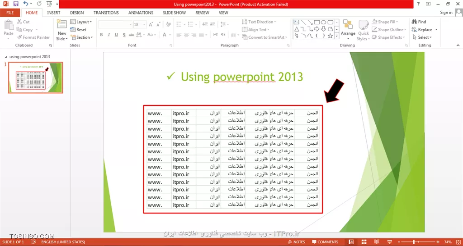This screenshot has height=246, width=463.
Task: Click Align Left paragraph icon
Action: (x=179, y=35)
